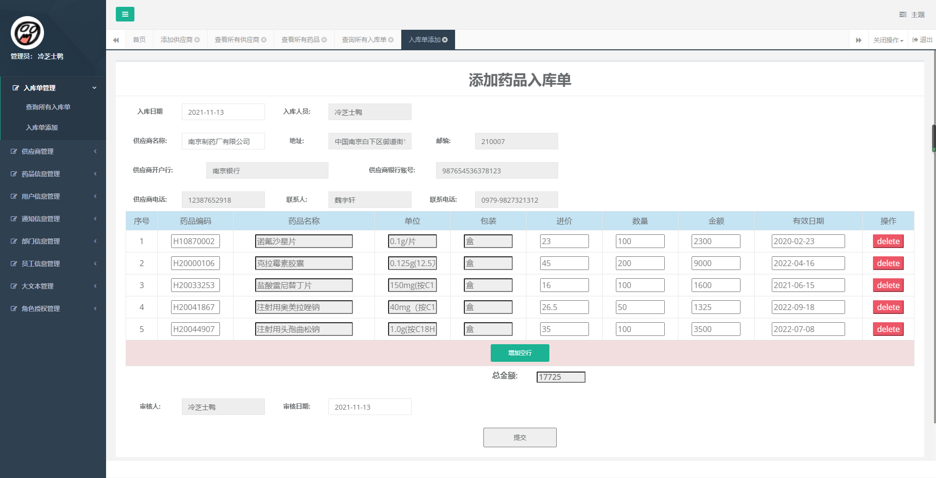Submit the form with 提交

[520, 437]
